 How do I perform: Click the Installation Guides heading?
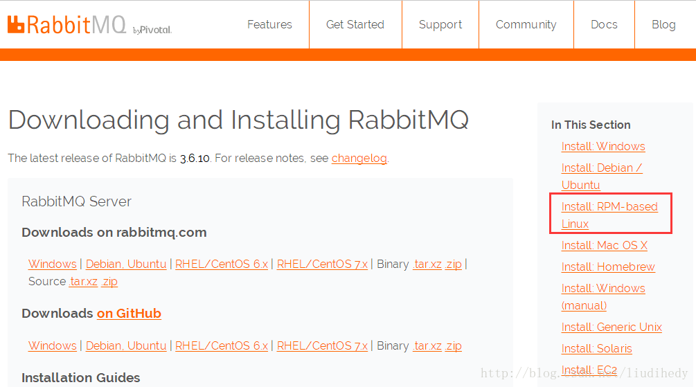click(81, 378)
